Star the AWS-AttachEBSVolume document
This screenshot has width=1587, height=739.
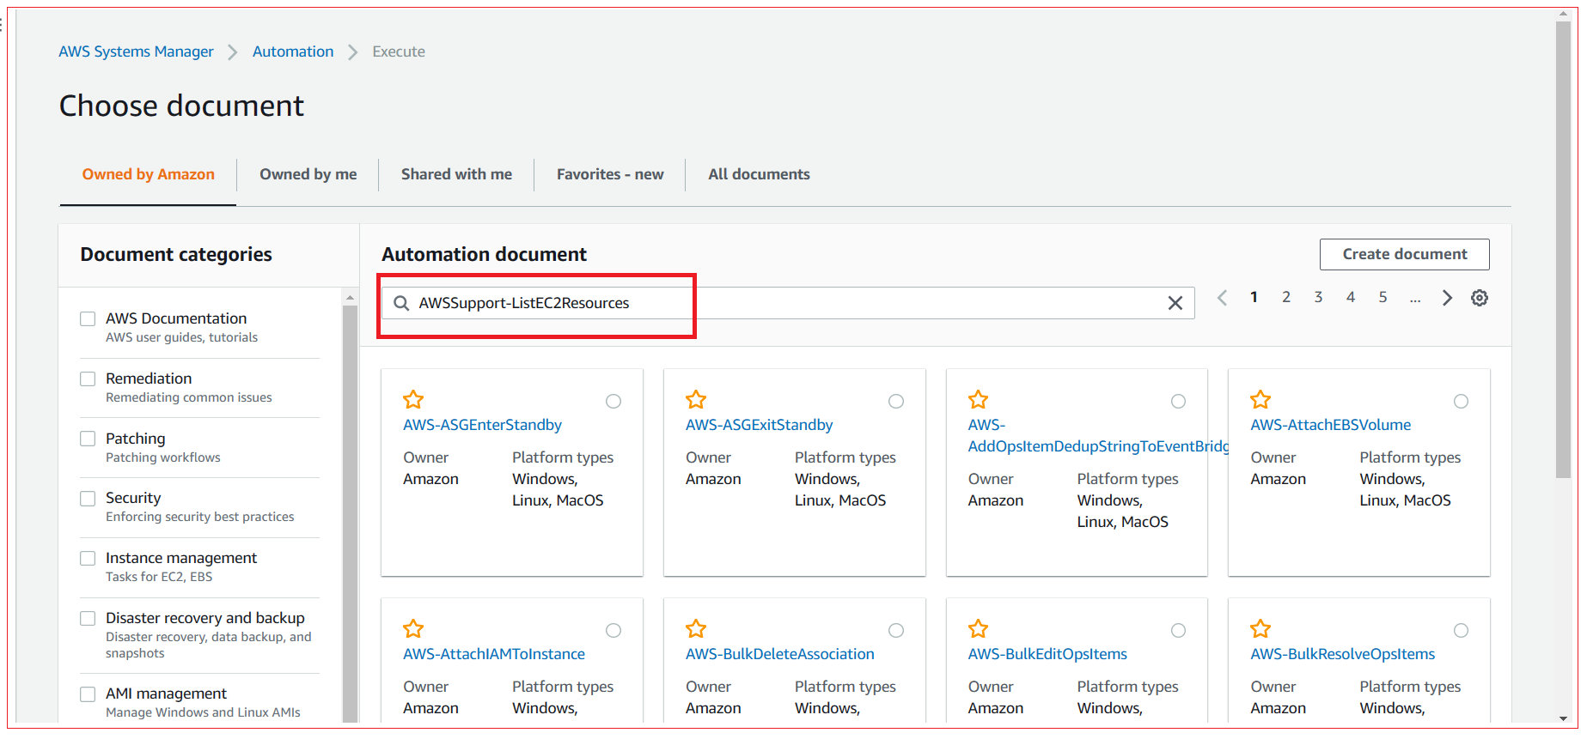coord(1260,400)
